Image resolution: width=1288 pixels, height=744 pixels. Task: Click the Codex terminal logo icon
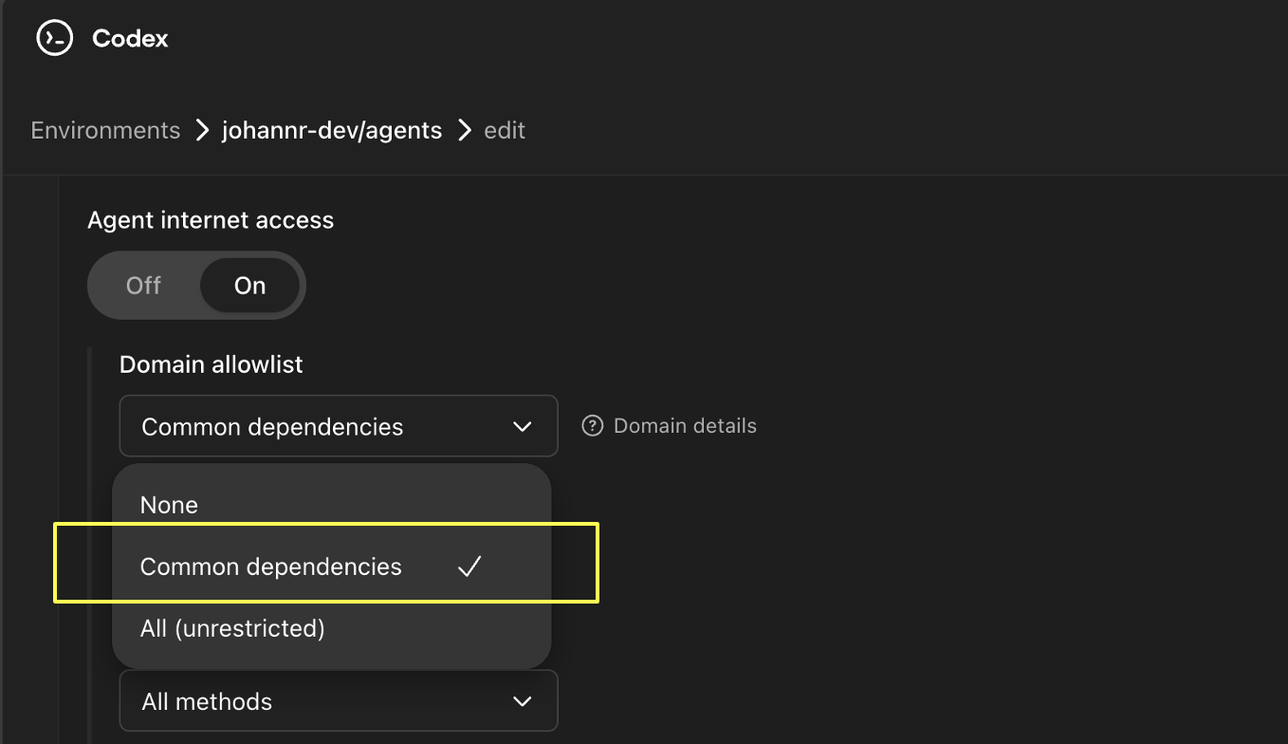[x=54, y=38]
